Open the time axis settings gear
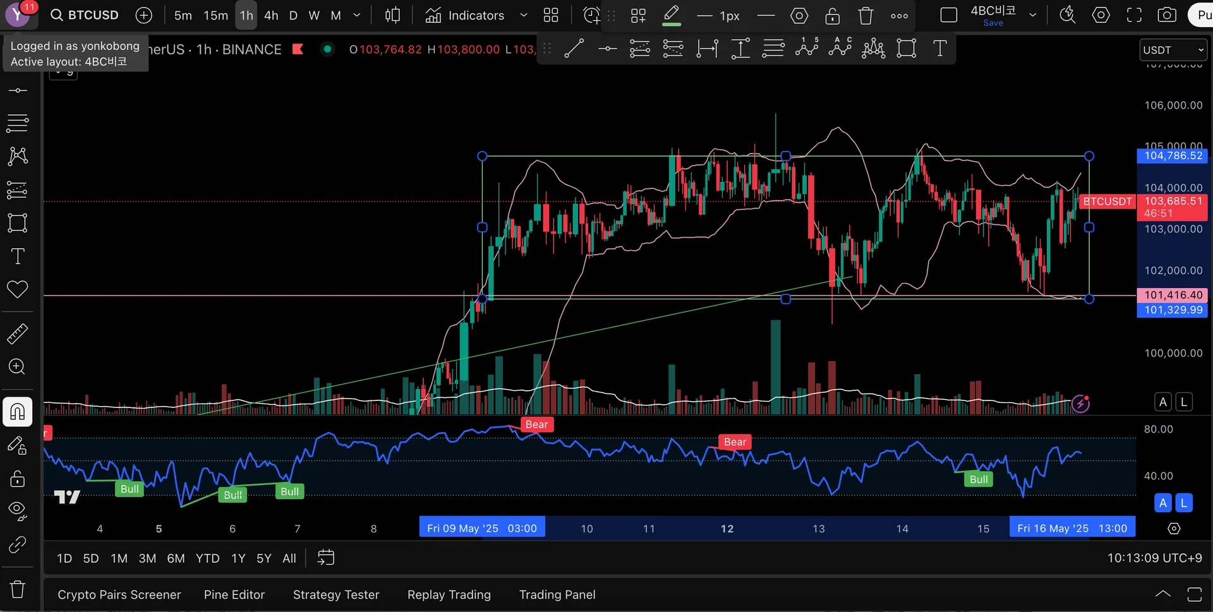 (x=1174, y=529)
